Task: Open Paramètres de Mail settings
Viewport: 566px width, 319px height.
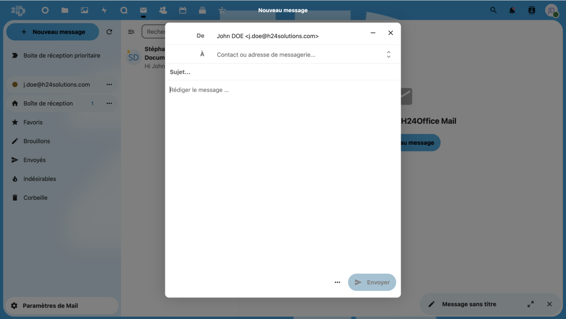Action: (x=50, y=306)
